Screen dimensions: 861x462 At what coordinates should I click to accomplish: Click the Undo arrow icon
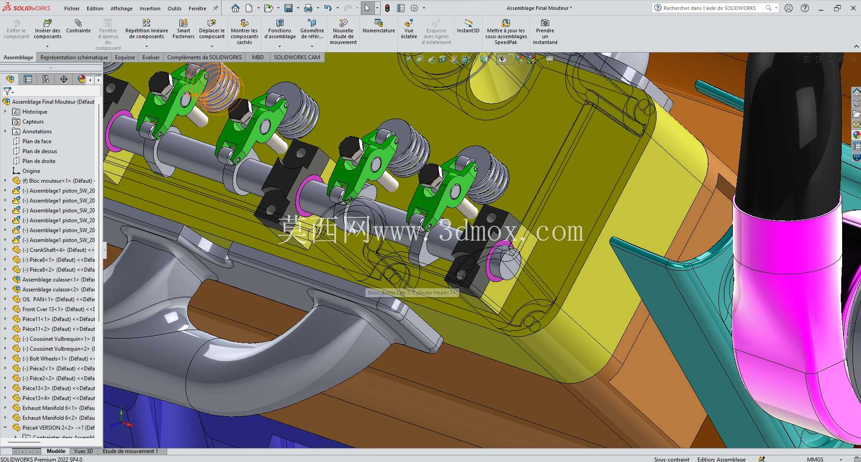tap(328, 8)
